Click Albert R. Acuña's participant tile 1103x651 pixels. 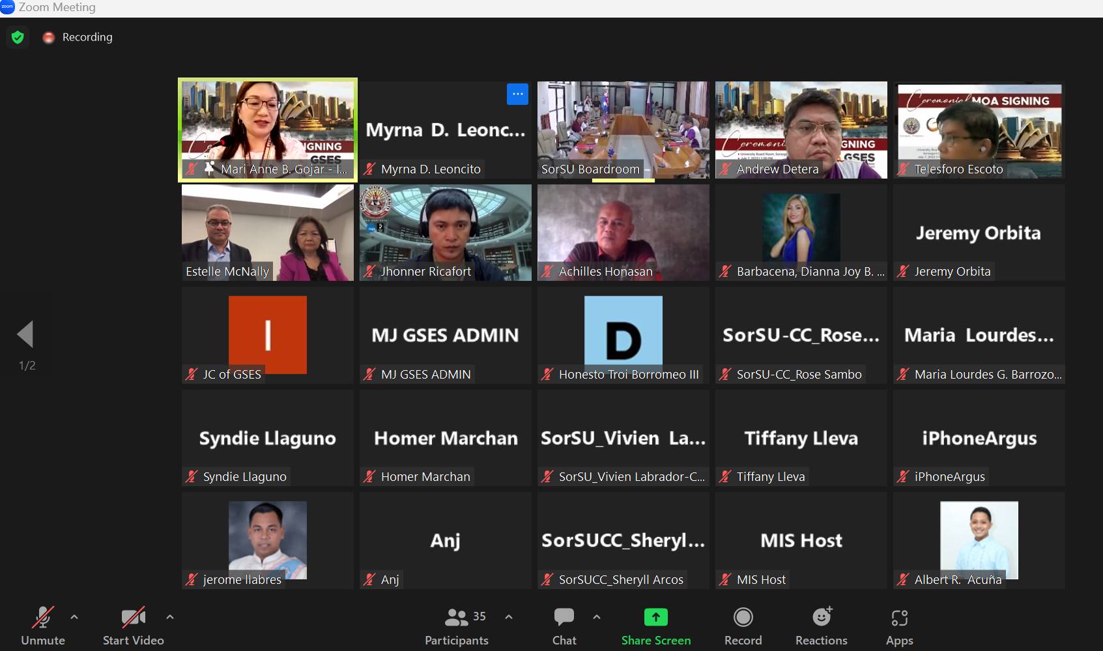[x=979, y=540]
